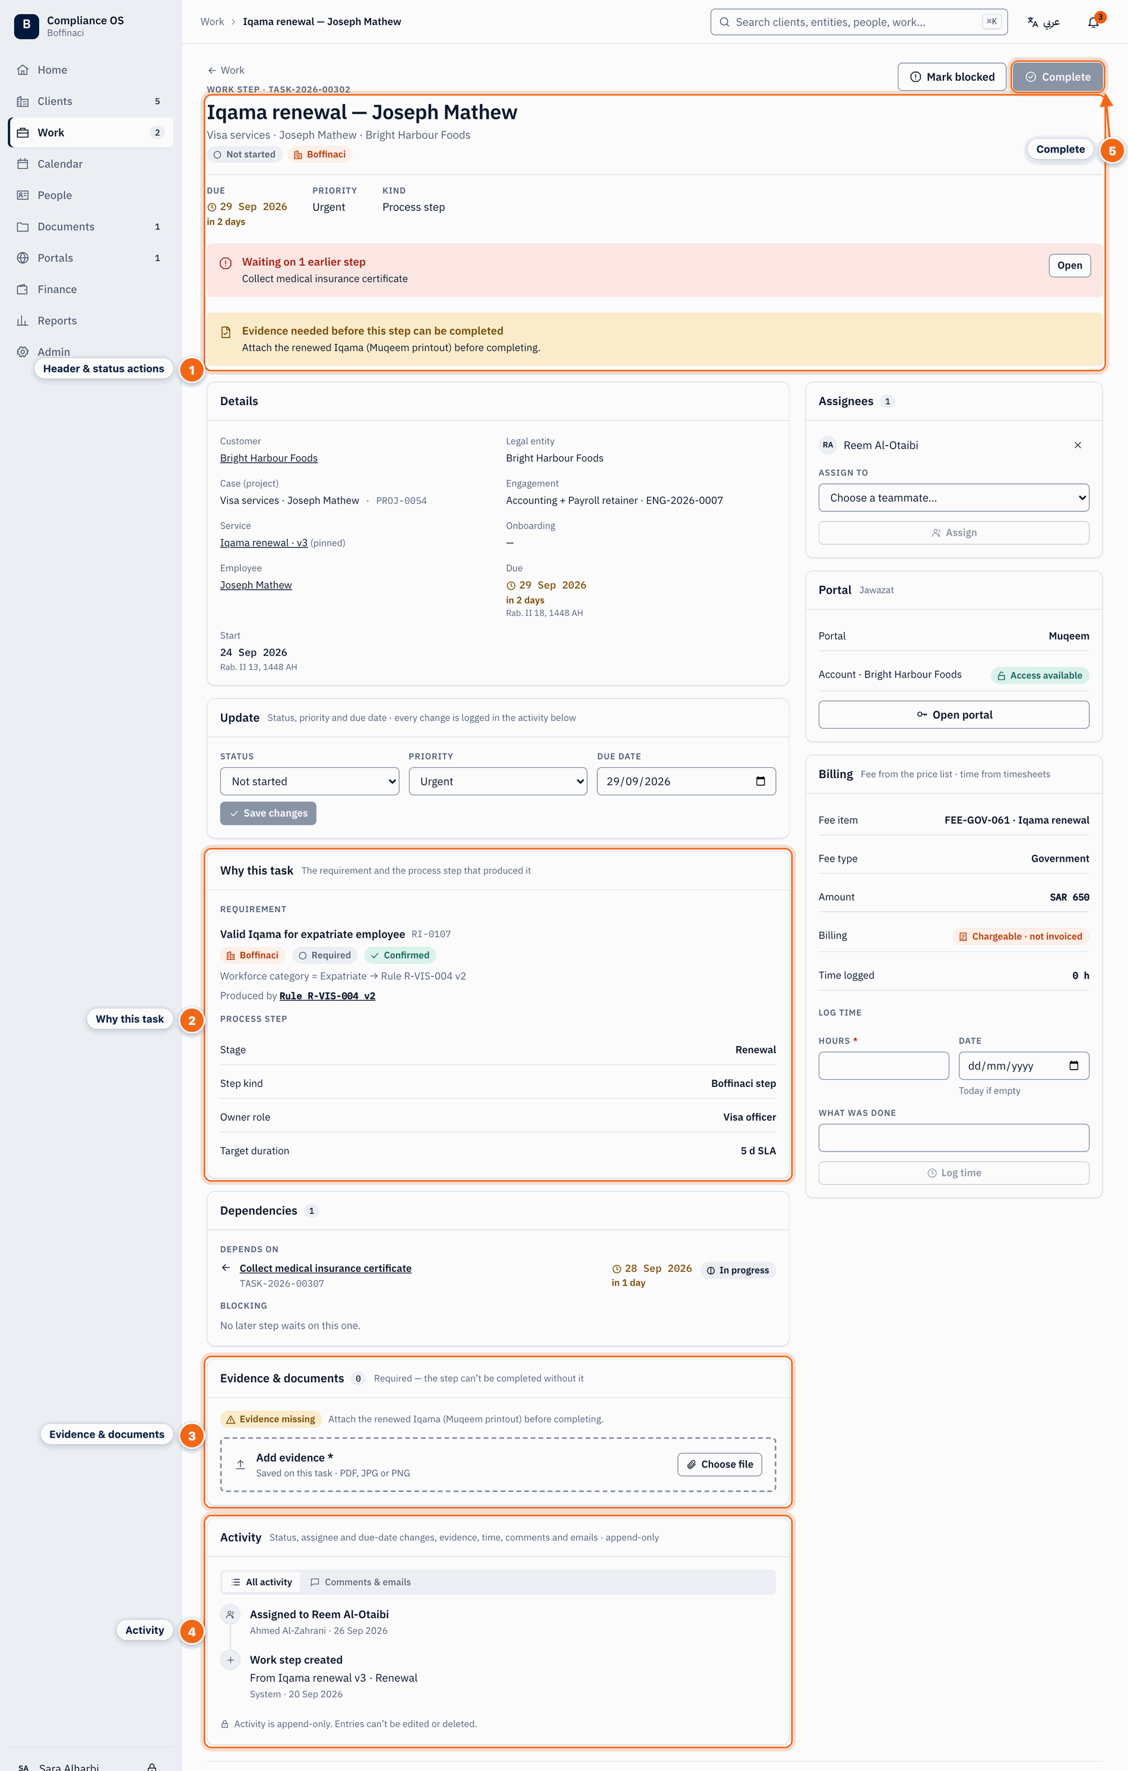Viewport: 1128px width, 1771px height.
Task: Click the Admin gear icon in sidebar
Action: pos(23,352)
